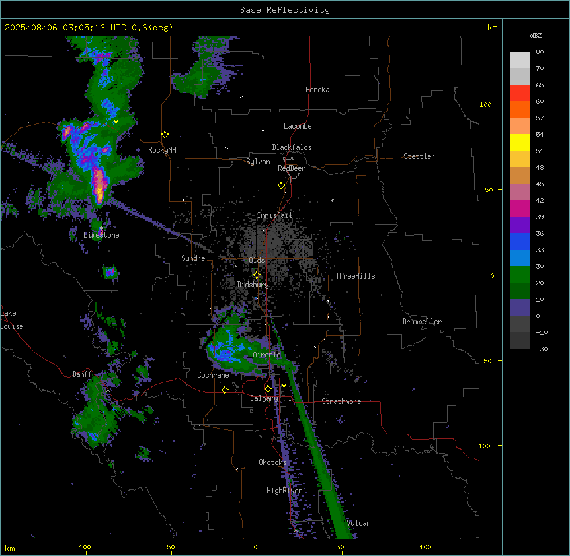Select the Banff label
Image resolution: width=570 pixels, height=556 pixels.
(x=82, y=374)
